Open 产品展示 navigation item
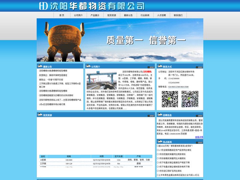Screen dimensions: 240x180 pos(95,15)
